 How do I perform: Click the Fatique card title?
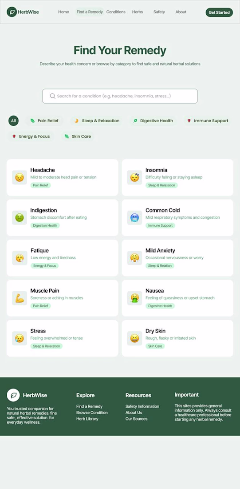[40, 250]
